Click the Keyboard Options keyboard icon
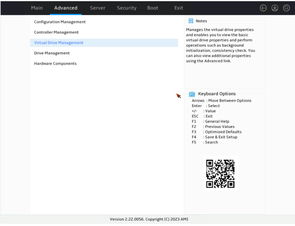The width and height of the screenshot is (295, 226). point(192,94)
